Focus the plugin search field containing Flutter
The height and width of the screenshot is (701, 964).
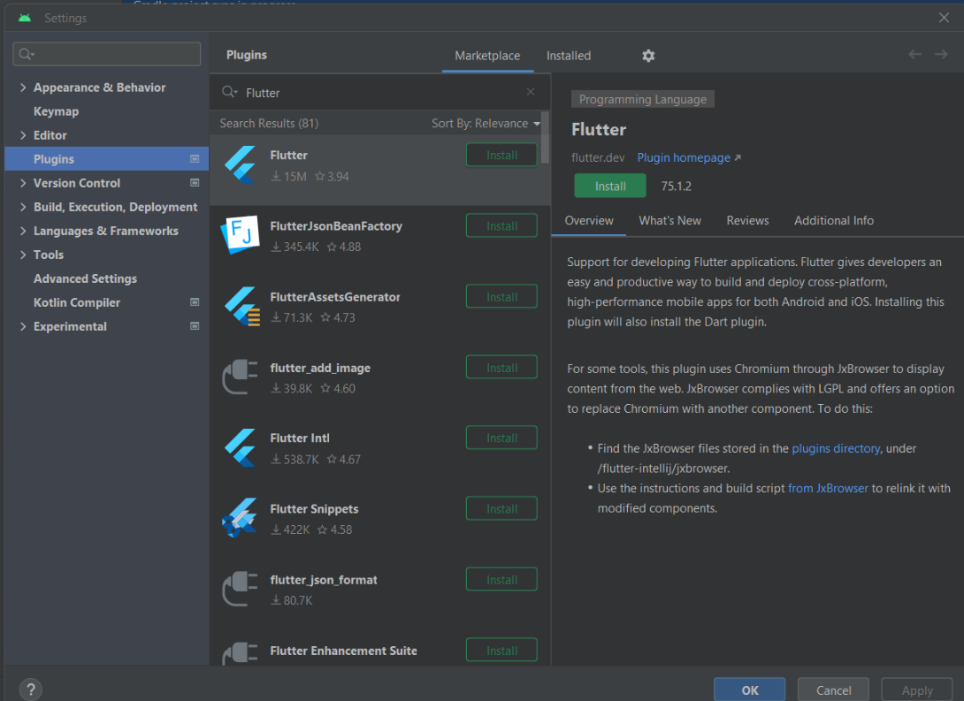click(379, 92)
